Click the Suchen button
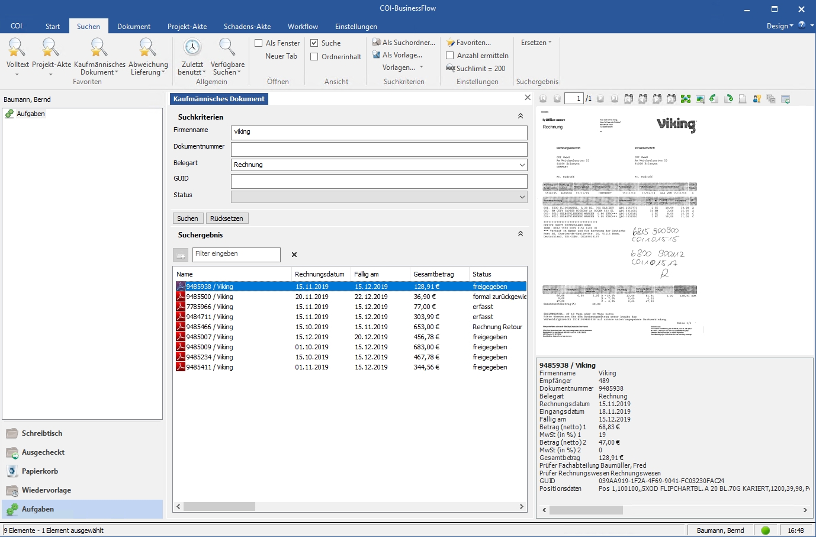The width and height of the screenshot is (816, 537). click(x=188, y=218)
